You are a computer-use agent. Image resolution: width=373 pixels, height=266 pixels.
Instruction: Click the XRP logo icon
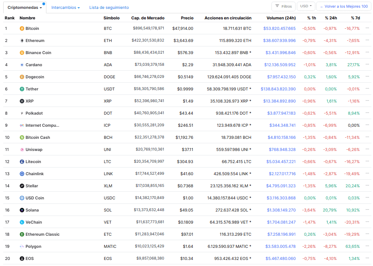click(x=22, y=101)
